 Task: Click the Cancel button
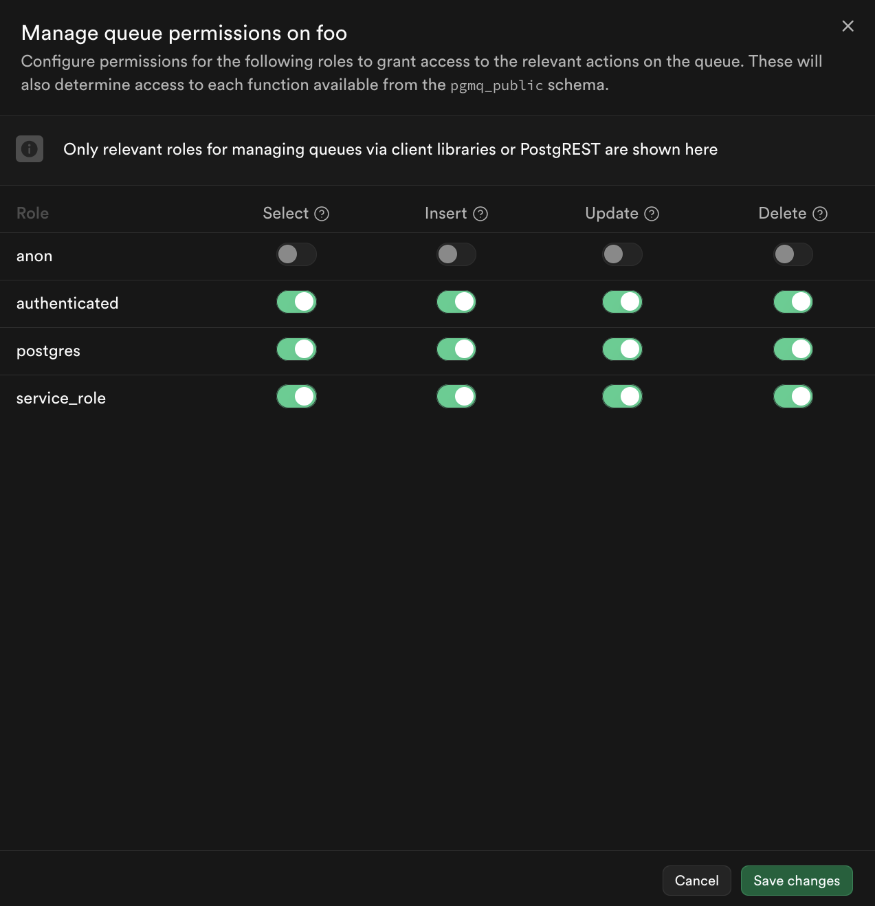click(697, 881)
